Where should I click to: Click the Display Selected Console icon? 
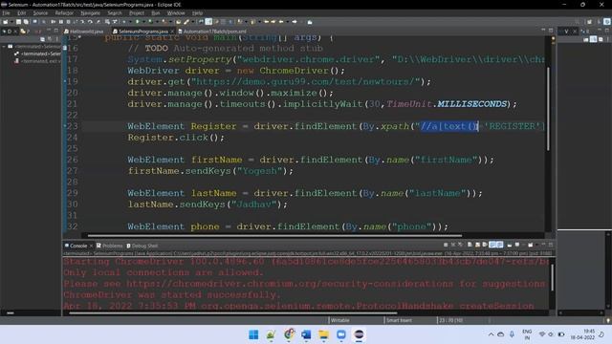[x=517, y=245]
